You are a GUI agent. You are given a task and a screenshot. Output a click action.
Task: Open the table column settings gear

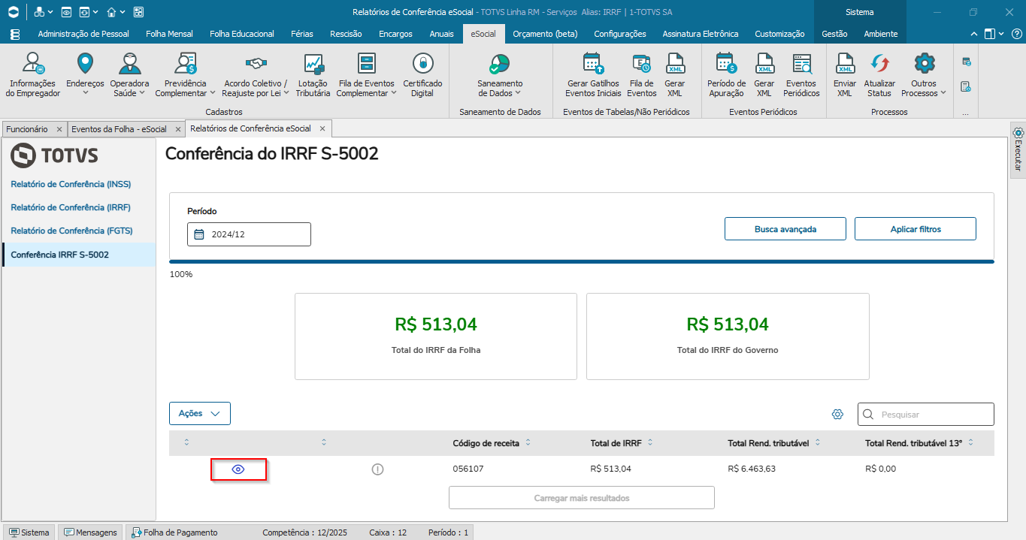837,414
